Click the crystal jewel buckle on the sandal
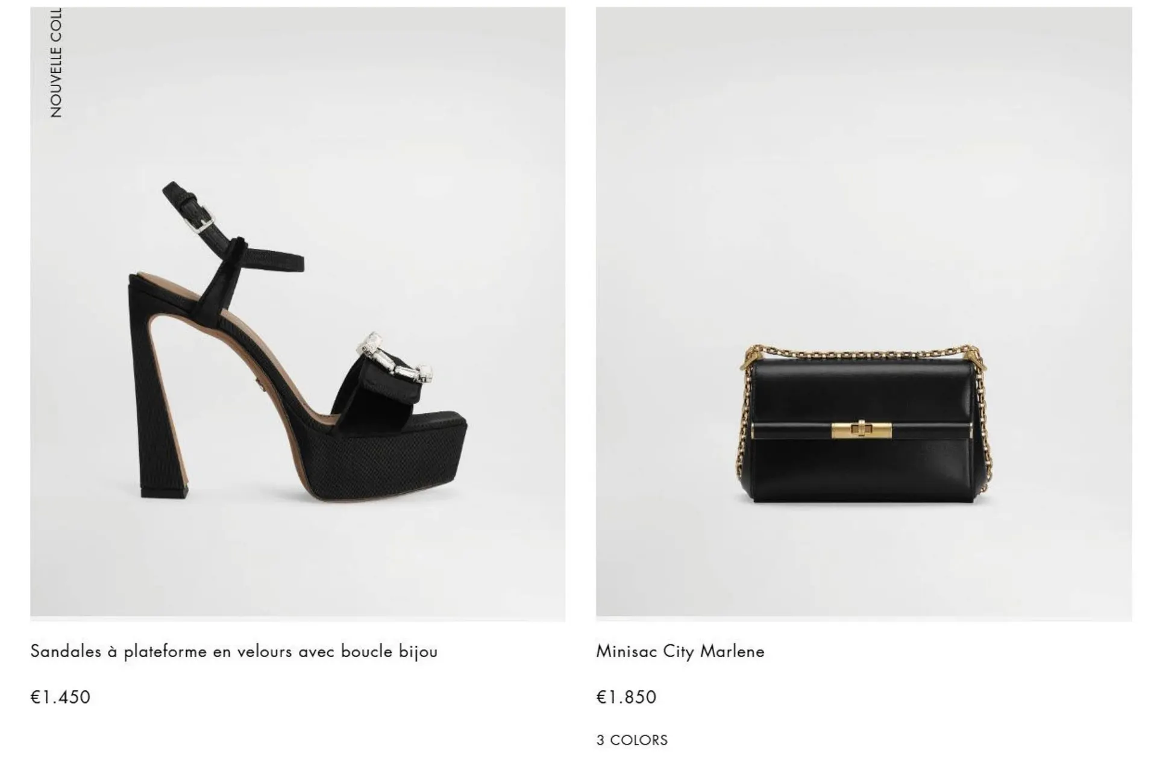This screenshot has height=774, width=1157. [395, 358]
